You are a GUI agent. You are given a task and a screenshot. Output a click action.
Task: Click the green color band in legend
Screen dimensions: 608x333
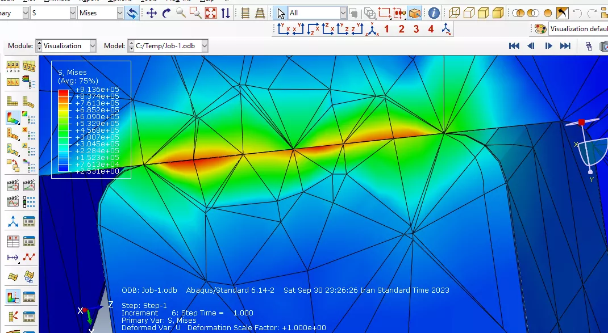pyautogui.click(x=64, y=127)
